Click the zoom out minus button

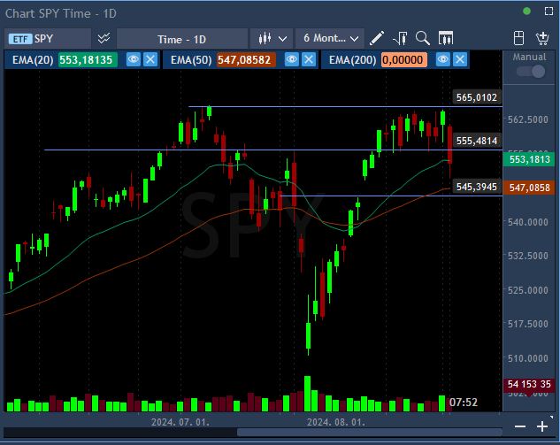point(520,426)
